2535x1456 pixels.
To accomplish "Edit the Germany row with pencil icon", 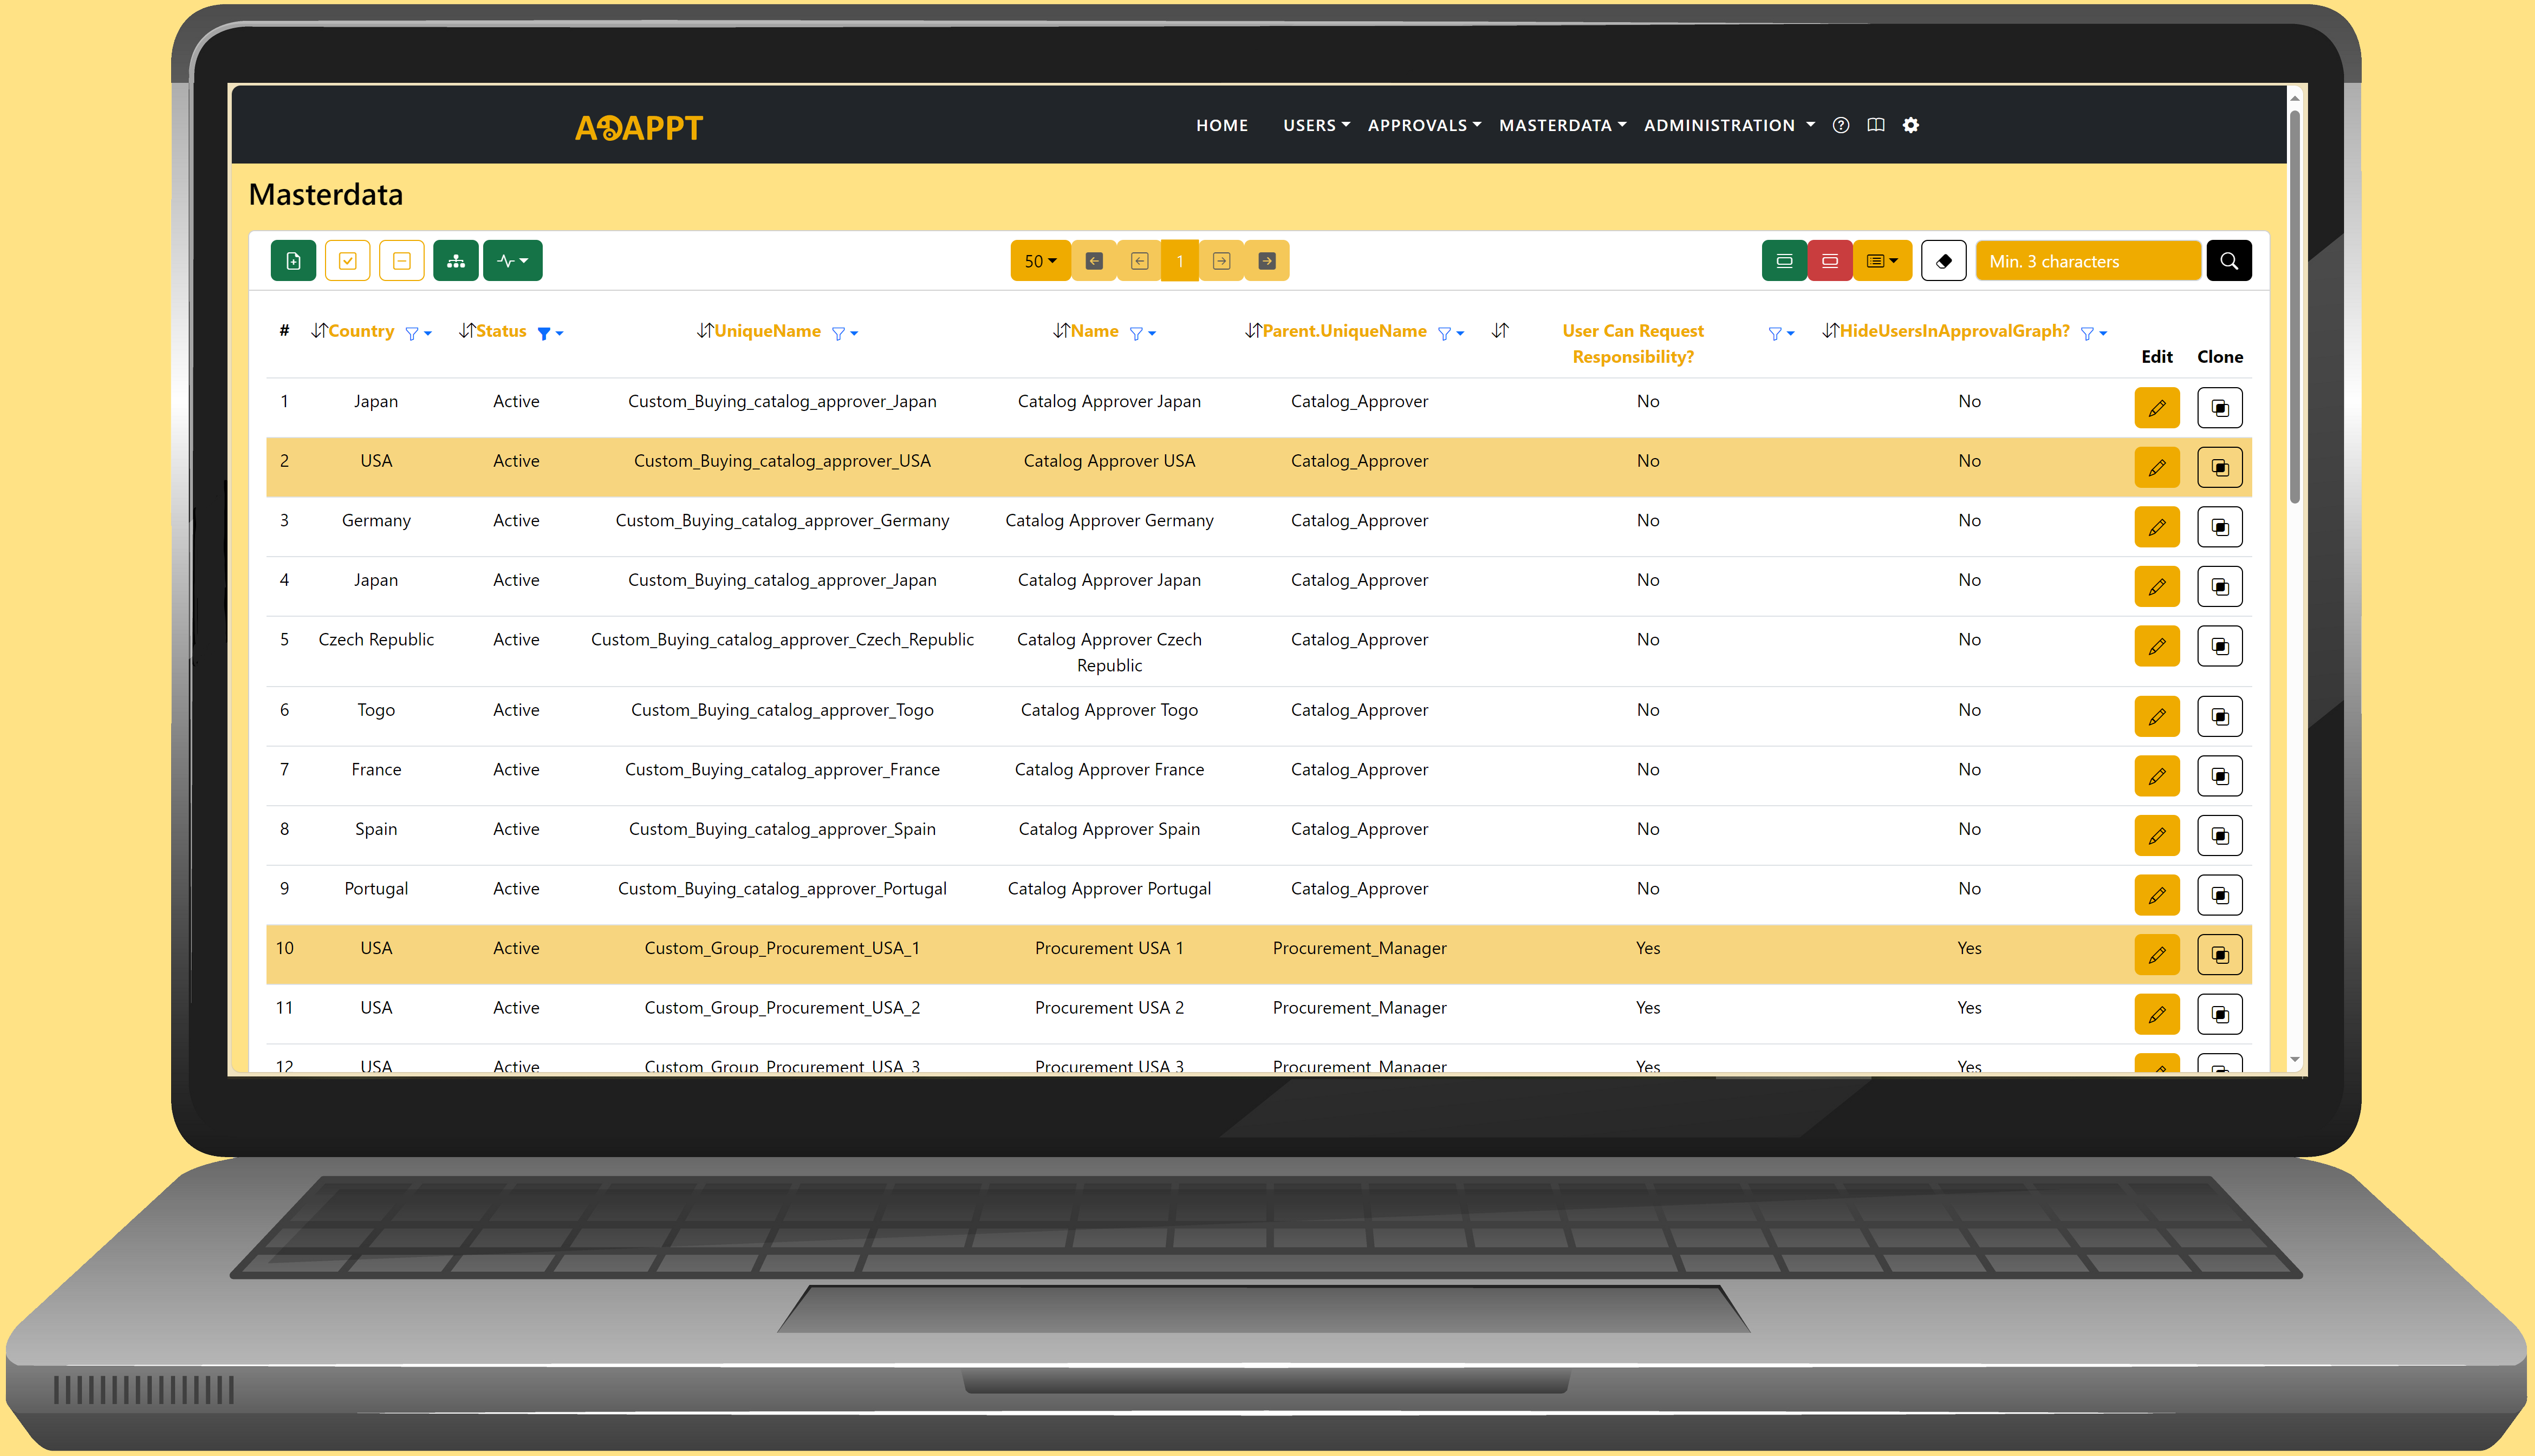I will 2156,527.
